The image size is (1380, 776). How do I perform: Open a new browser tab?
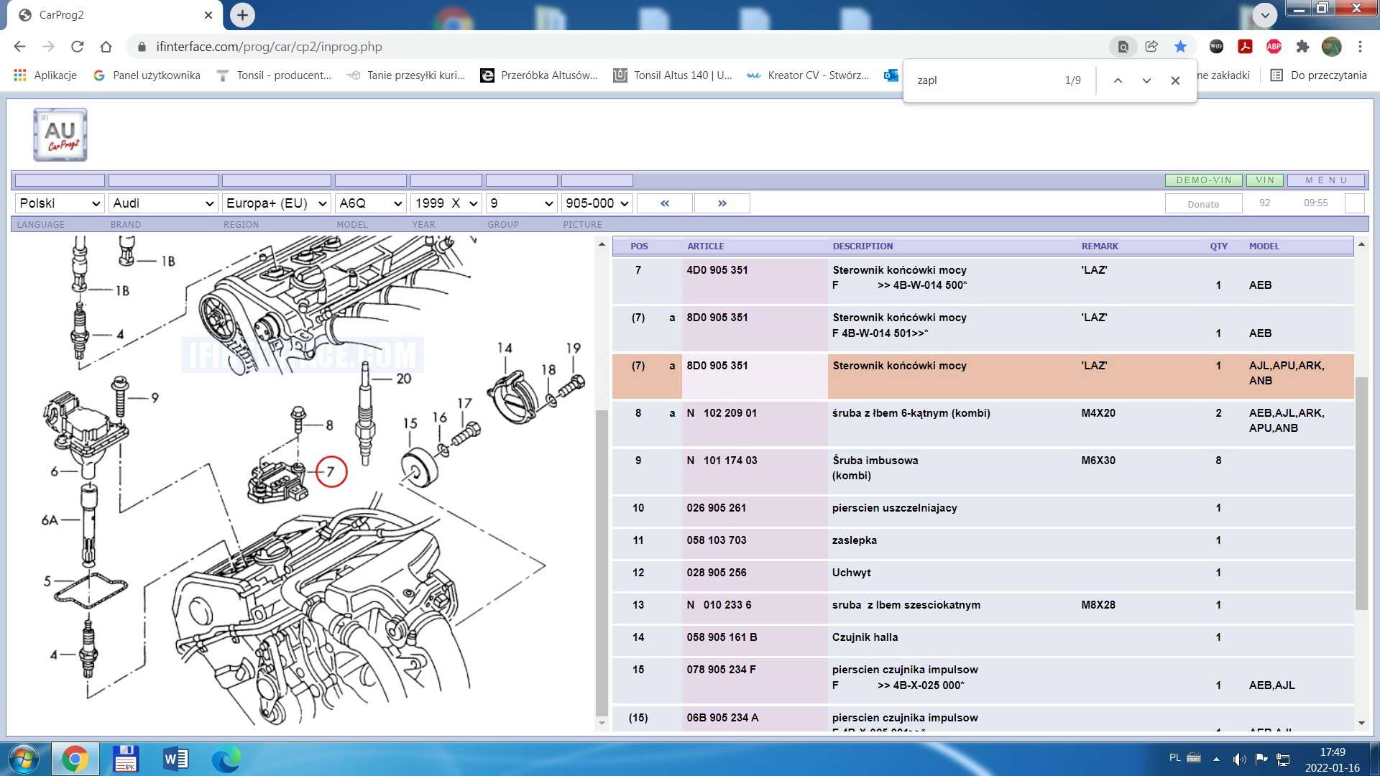pos(242,15)
